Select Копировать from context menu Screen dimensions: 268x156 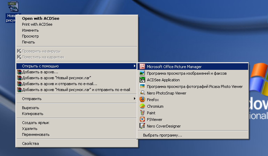coord(77,114)
